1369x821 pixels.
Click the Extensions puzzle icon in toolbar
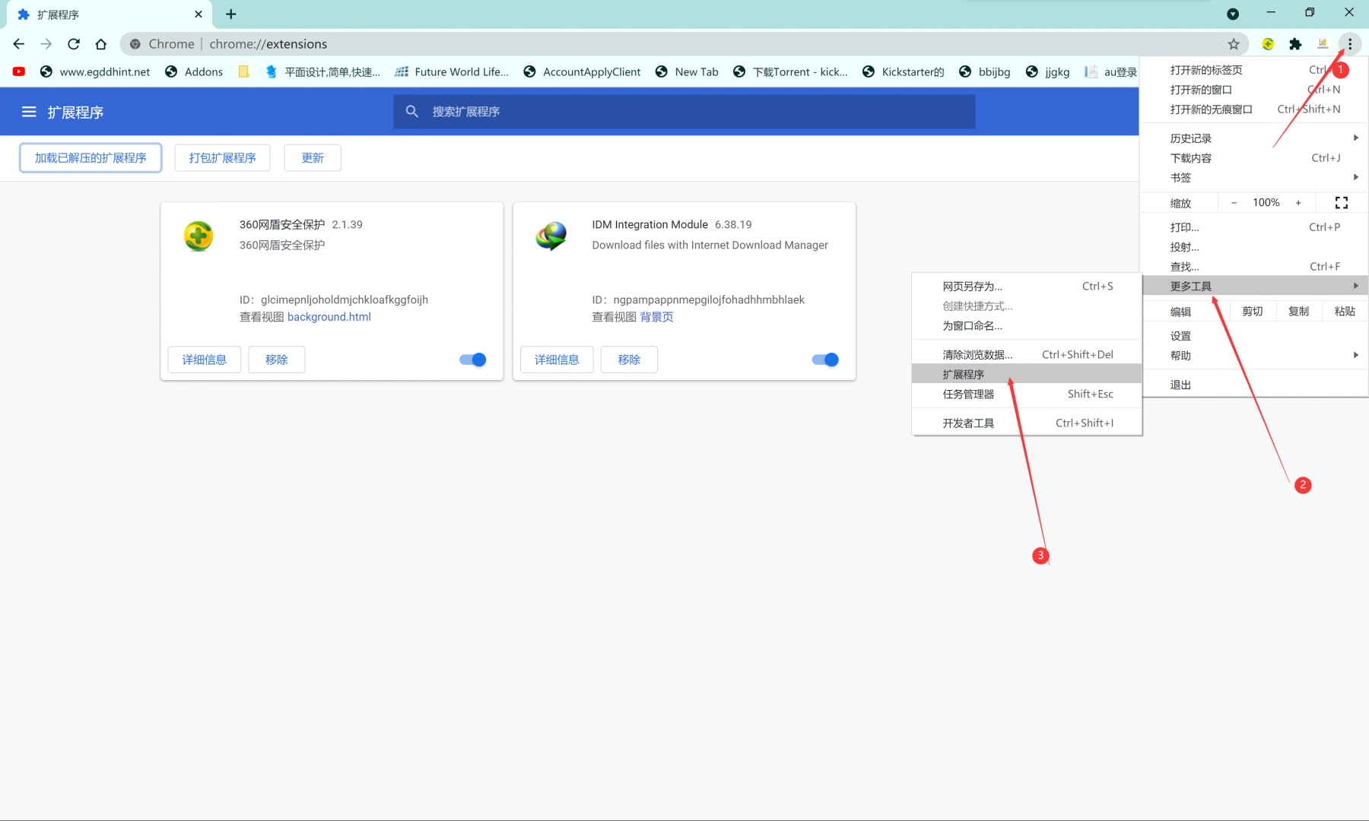(1295, 44)
